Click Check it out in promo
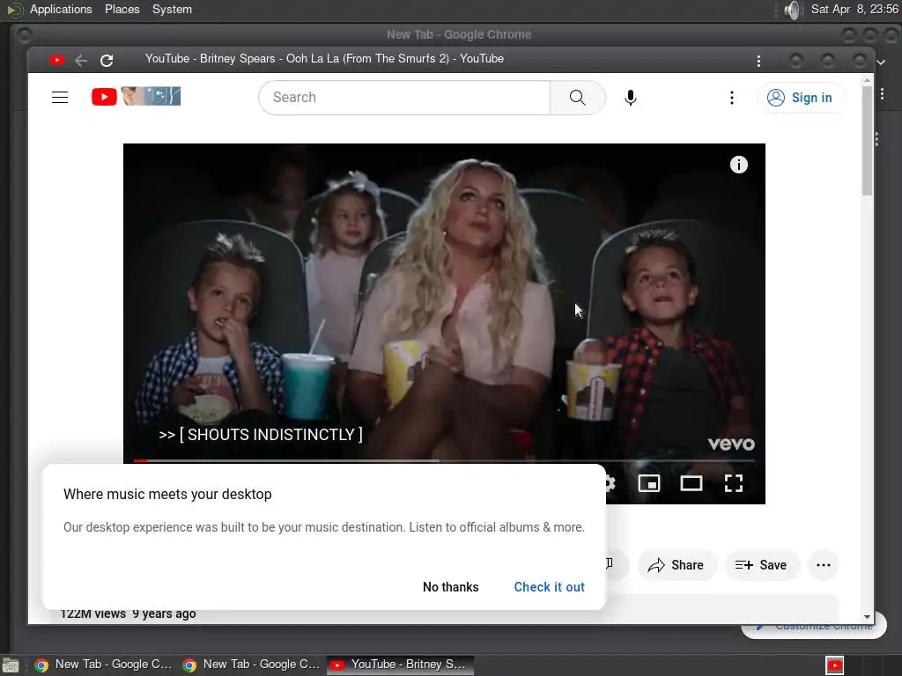This screenshot has width=902, height=676. tap(550, 587)
